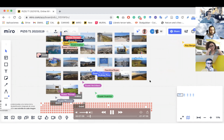
Task: Export the board with upload icon
Action: (56, 31)
